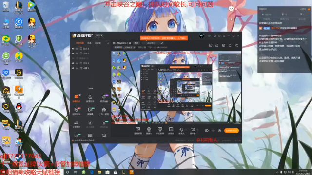312x175 pixels.
Task: Open the 读弹幕 read-danmaku tool
Action: point(90,111)
